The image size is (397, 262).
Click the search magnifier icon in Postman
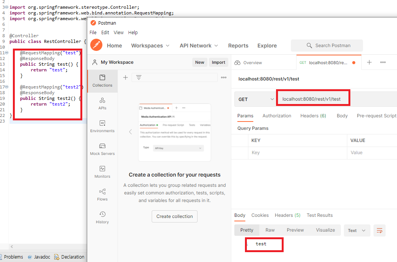pyautogui.click(x=309, y=46)
